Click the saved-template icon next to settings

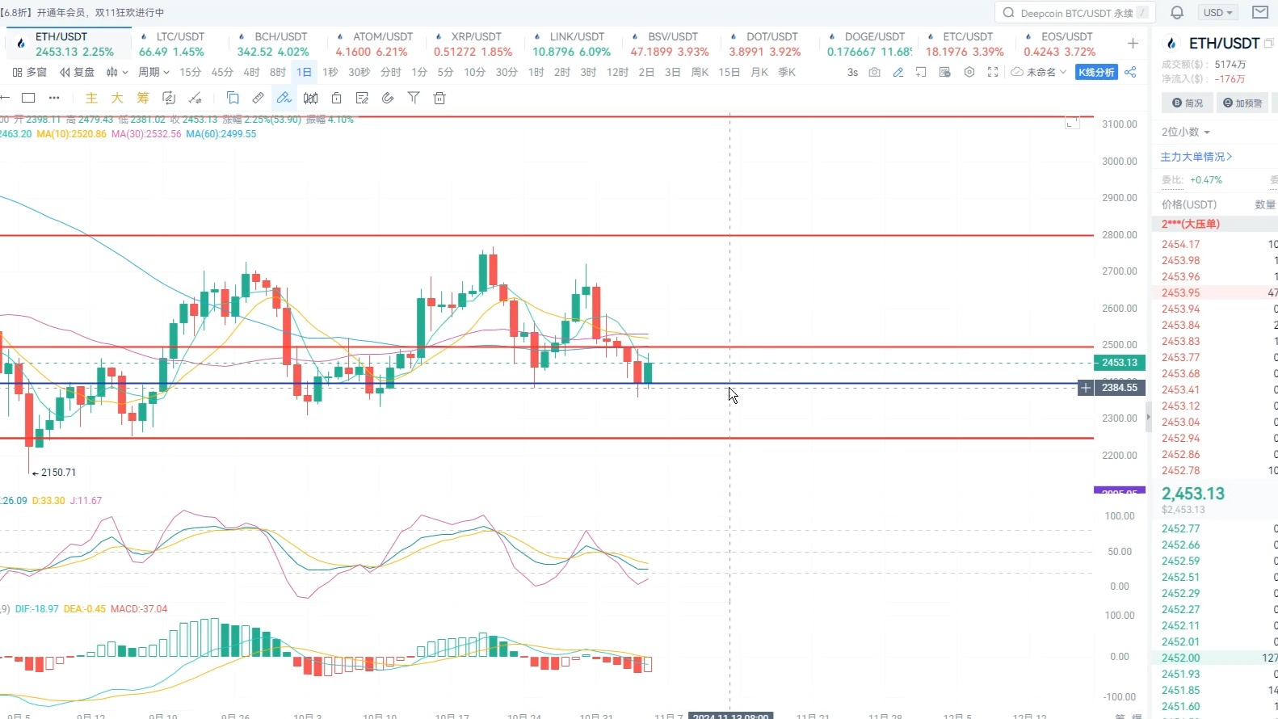pos(944,72)
